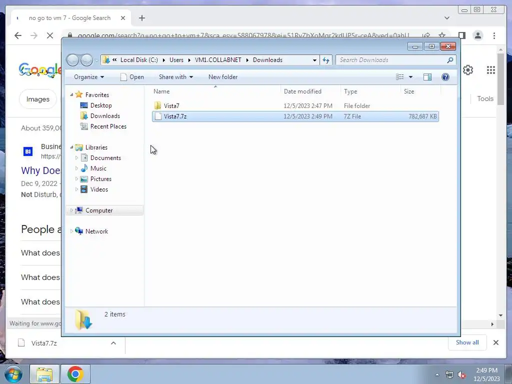Open the view options dropdown arrow
The width and height of the screenshot is (512, 384).
pyautogui.click(x=411, y=77)
